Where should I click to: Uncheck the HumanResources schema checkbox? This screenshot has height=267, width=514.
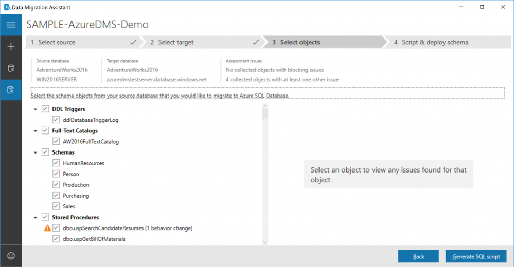tap(56, 163)
